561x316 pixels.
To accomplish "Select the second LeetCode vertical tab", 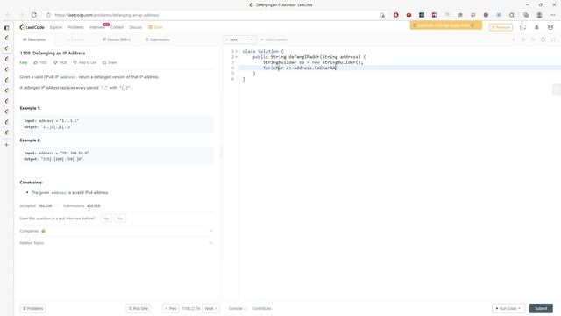I will [x=6, y=48].
